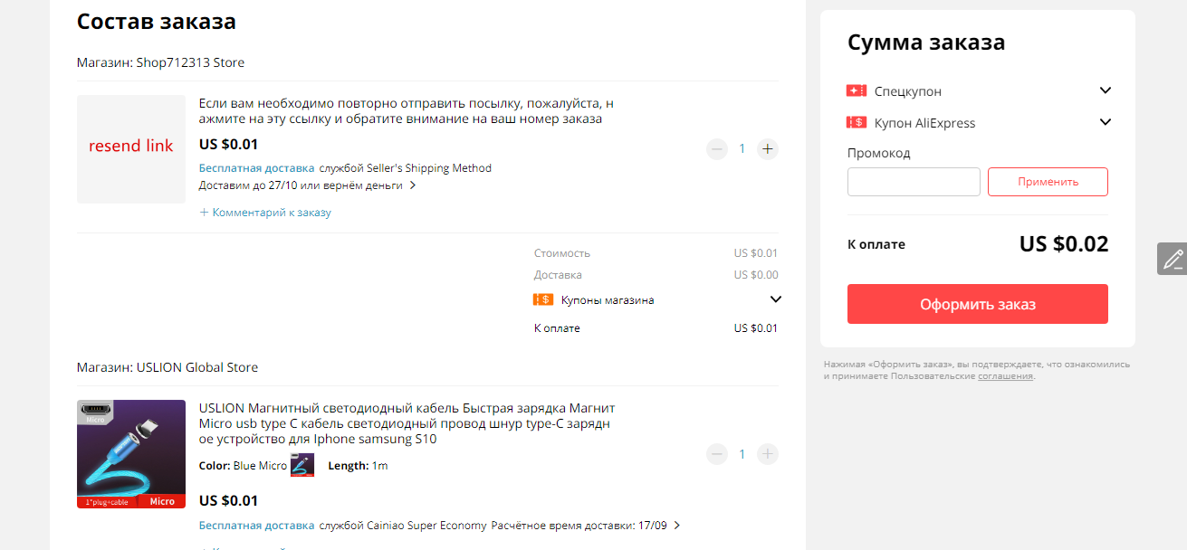Open delivery details arrow for 27/10 guarantee

[413, 185]
